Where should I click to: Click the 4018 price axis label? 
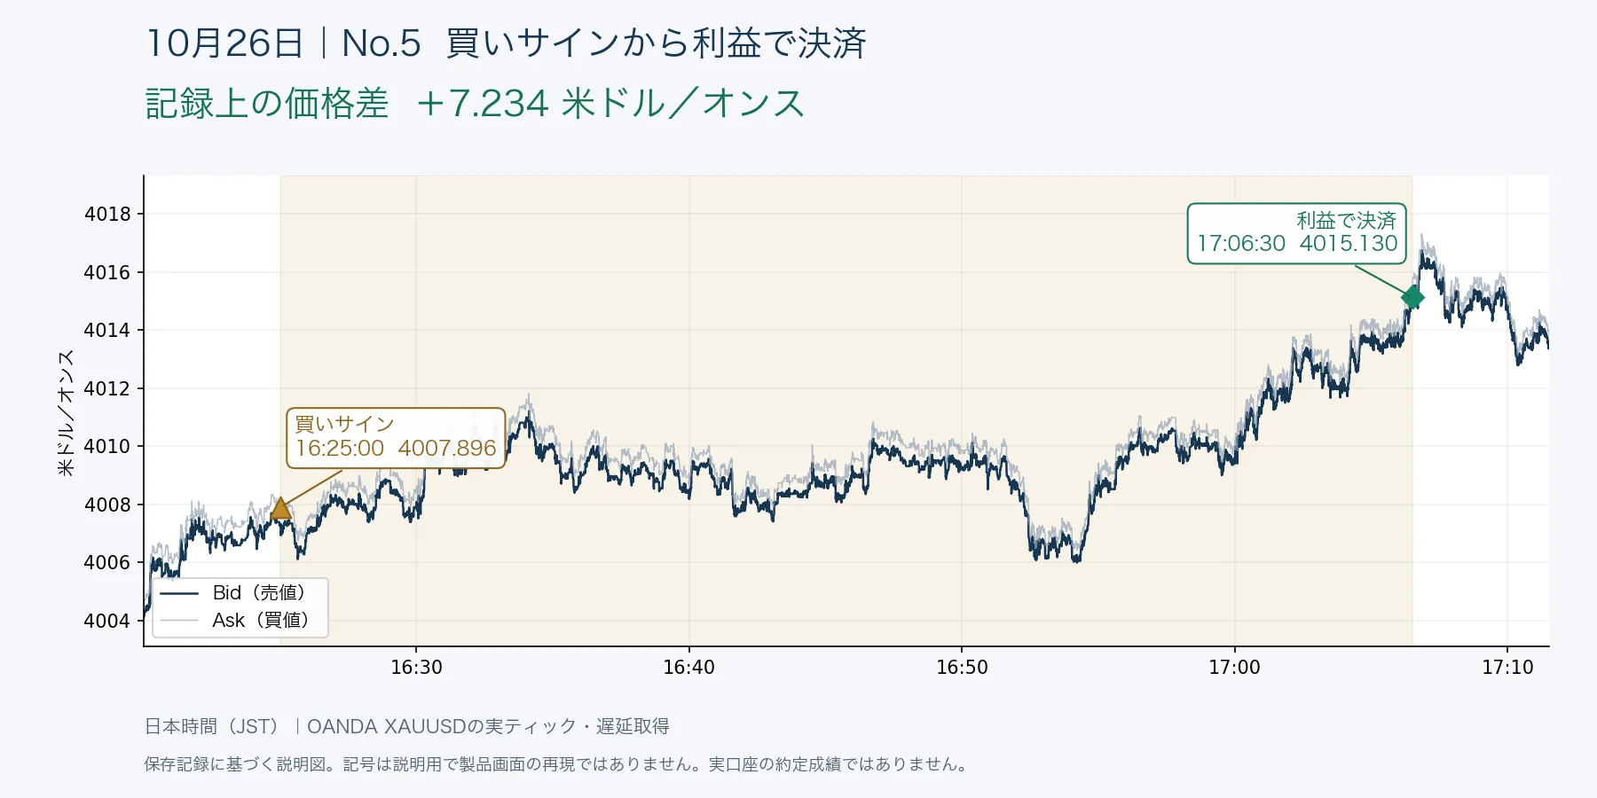[x=107, y=214]
